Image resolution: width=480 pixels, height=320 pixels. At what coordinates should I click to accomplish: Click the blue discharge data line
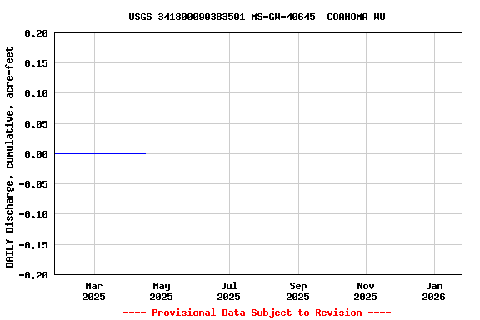pos(100,153)
